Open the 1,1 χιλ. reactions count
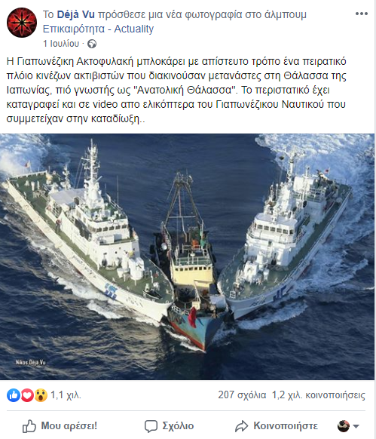 [x=66, y=395]
